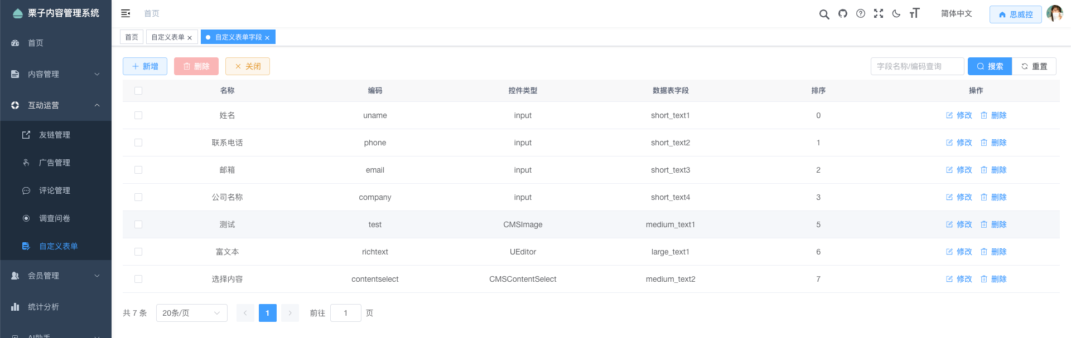This screenshot has height=338, width=1071.
Task: Focus the 字段名称/编码查询 search field
Action: point(918,66)
